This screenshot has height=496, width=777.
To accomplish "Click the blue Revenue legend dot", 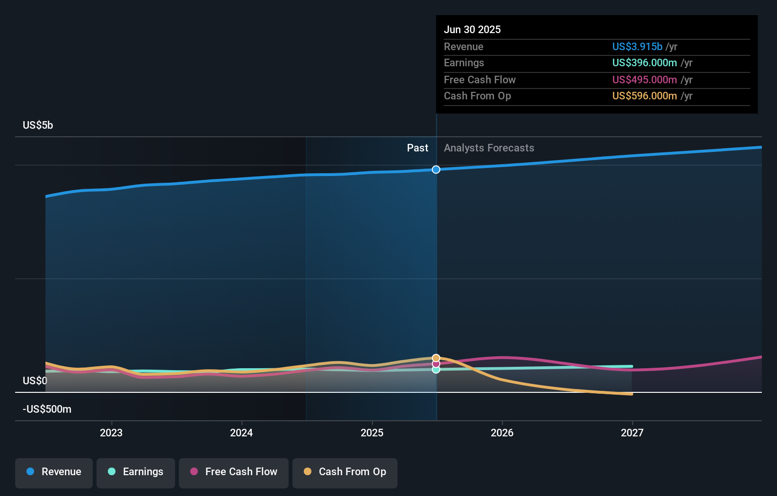I will point(30,471).
